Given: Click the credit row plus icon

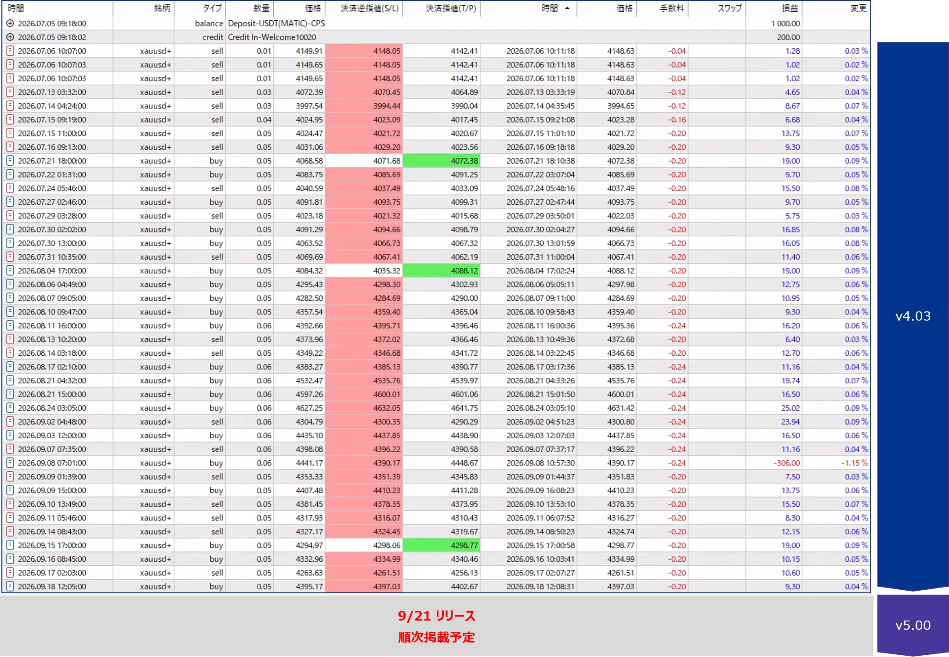Looking at the screenshot, I should coord(10,37).
